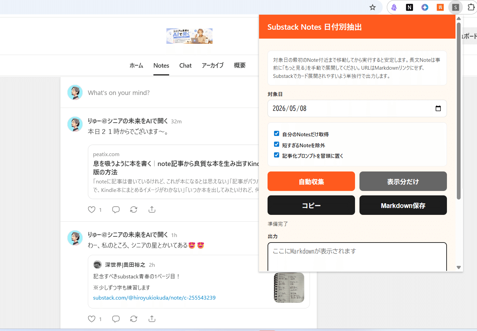Image resolution: width=477 pixels, height=331 pixels.
Task: Open the blue sparkle extension icon
Action: point(425,7)
